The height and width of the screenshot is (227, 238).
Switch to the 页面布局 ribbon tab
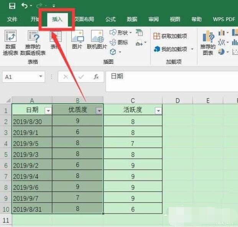[85, 19]
